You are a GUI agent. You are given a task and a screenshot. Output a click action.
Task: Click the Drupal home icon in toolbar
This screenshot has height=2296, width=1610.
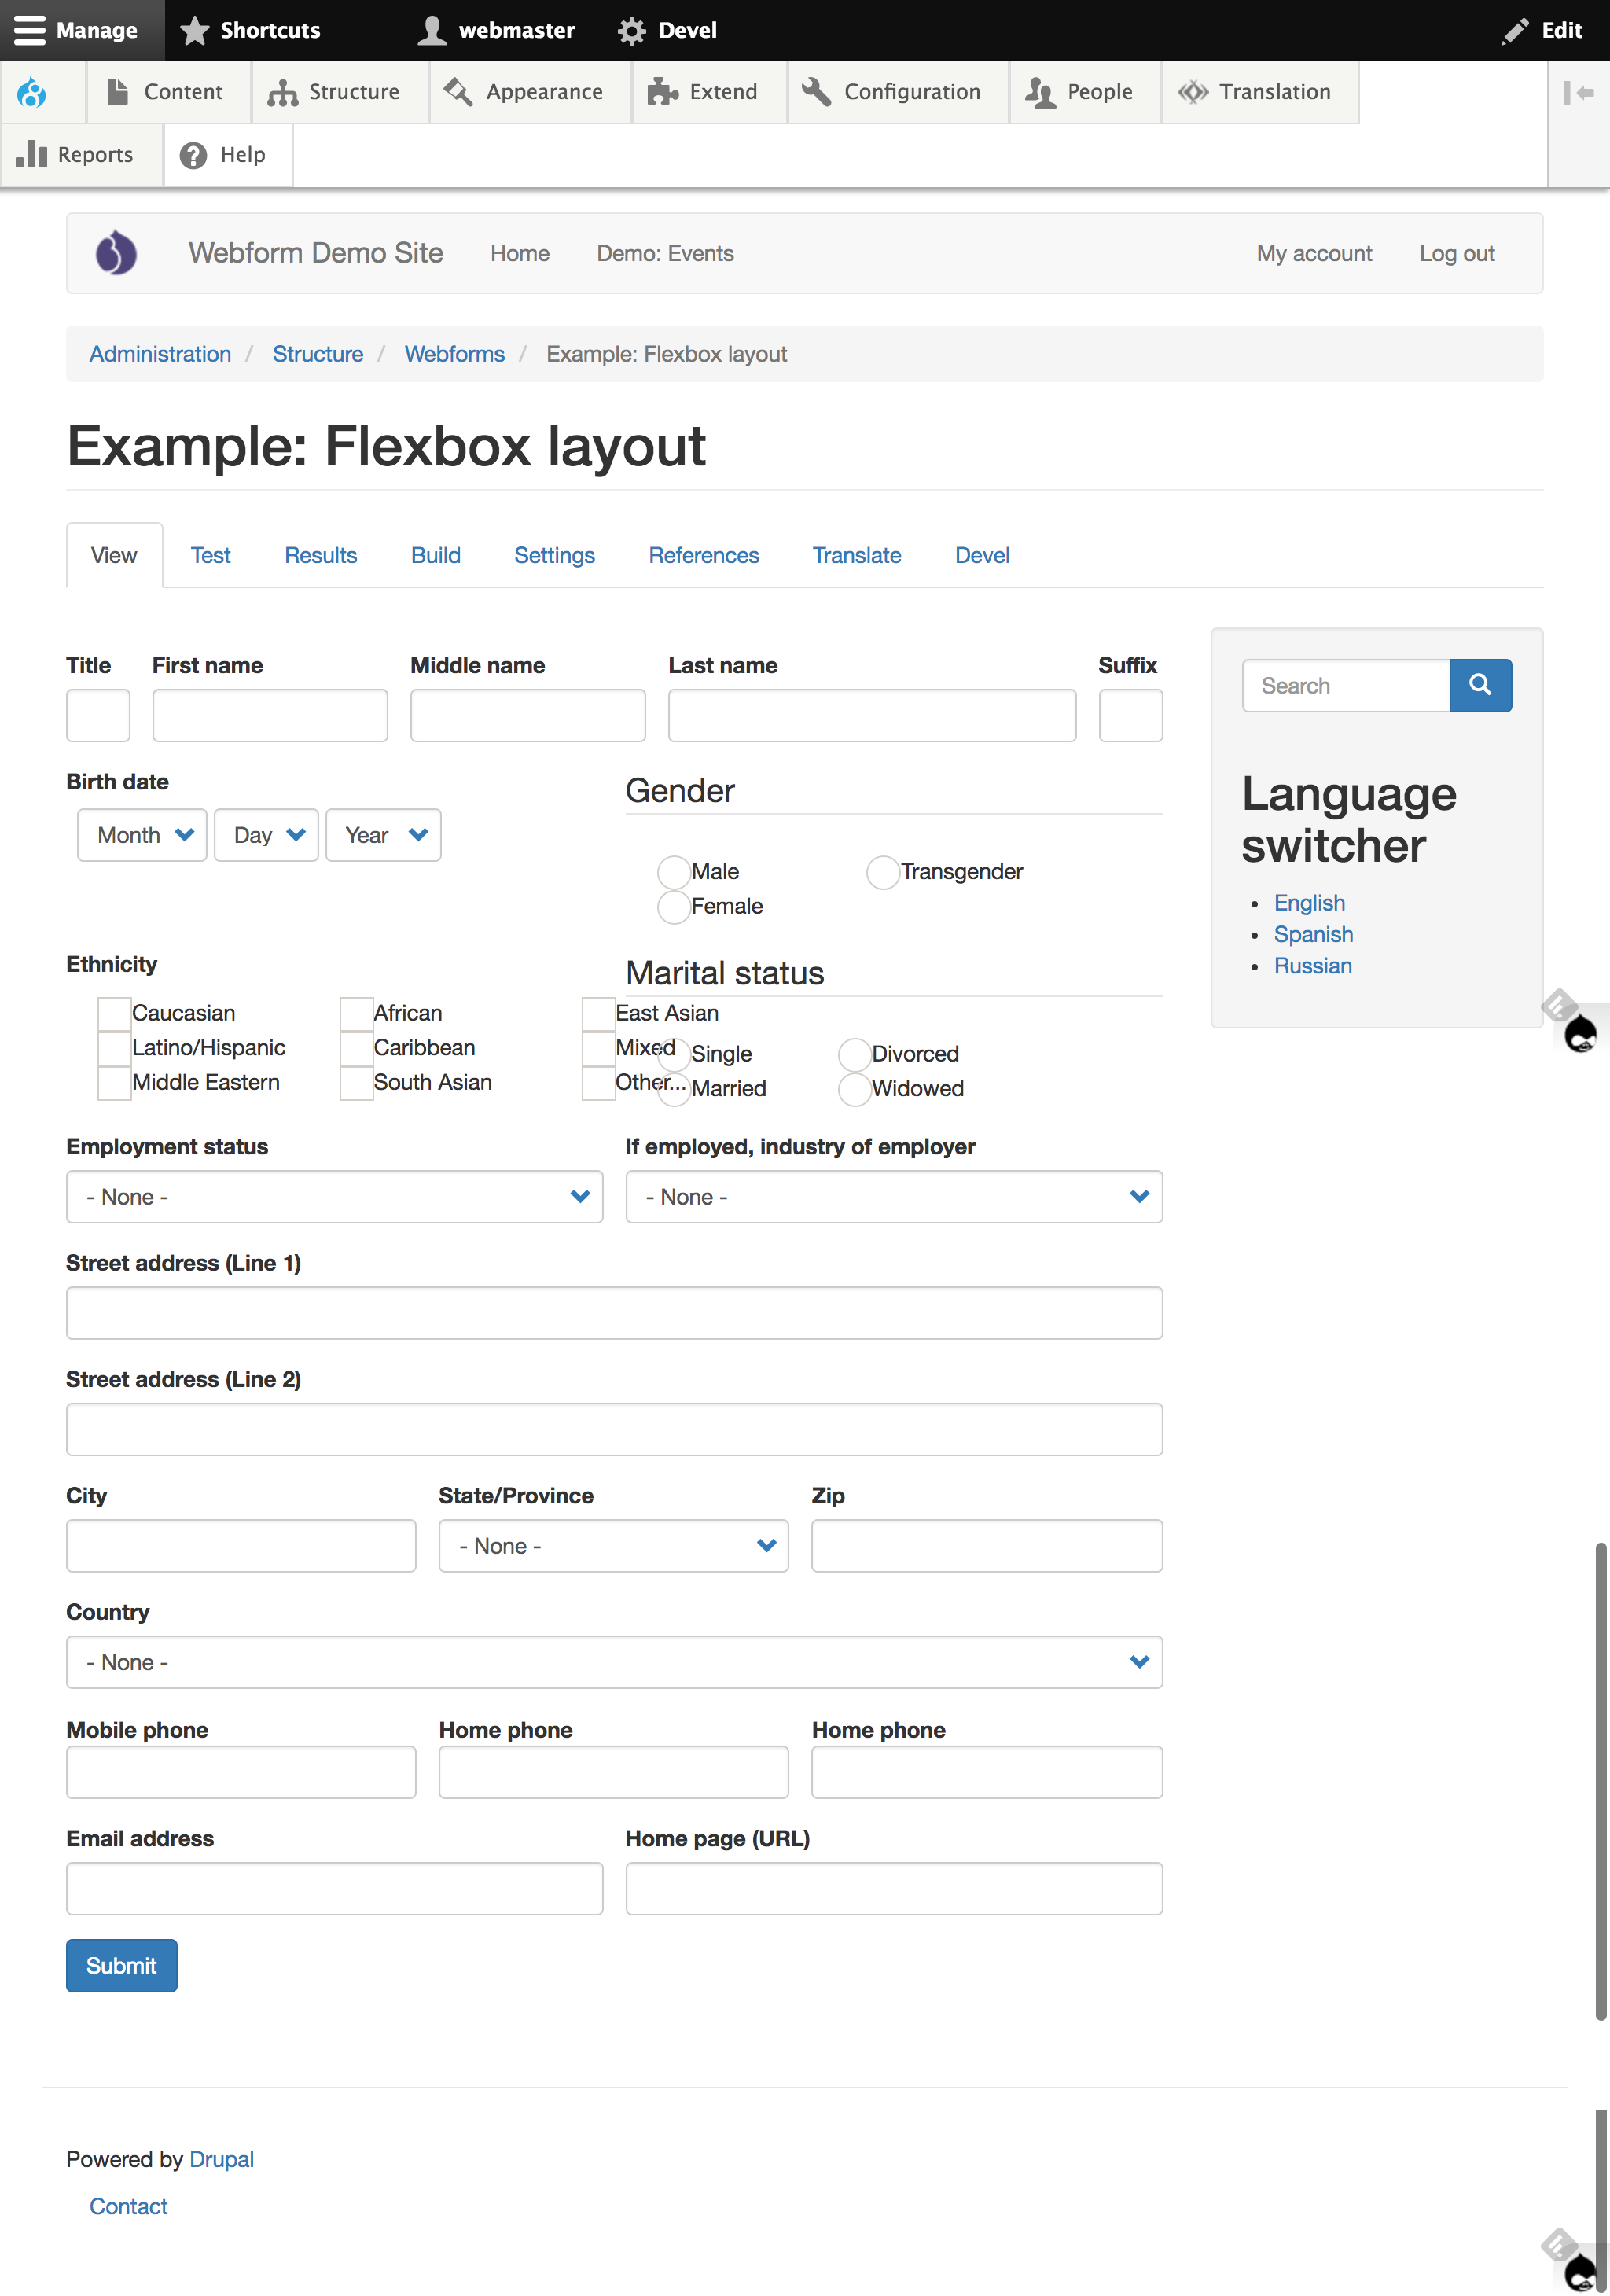point(32,93)
